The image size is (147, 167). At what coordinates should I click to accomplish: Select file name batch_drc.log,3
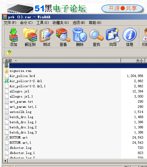pos(23,132)
